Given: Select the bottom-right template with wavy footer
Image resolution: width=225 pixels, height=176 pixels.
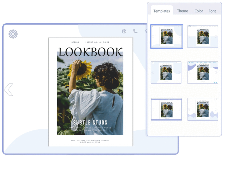Looking at the screenshot, I should (x=203, y=109).
